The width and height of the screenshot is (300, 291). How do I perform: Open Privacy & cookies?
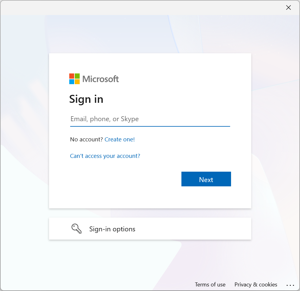(256, 284)
